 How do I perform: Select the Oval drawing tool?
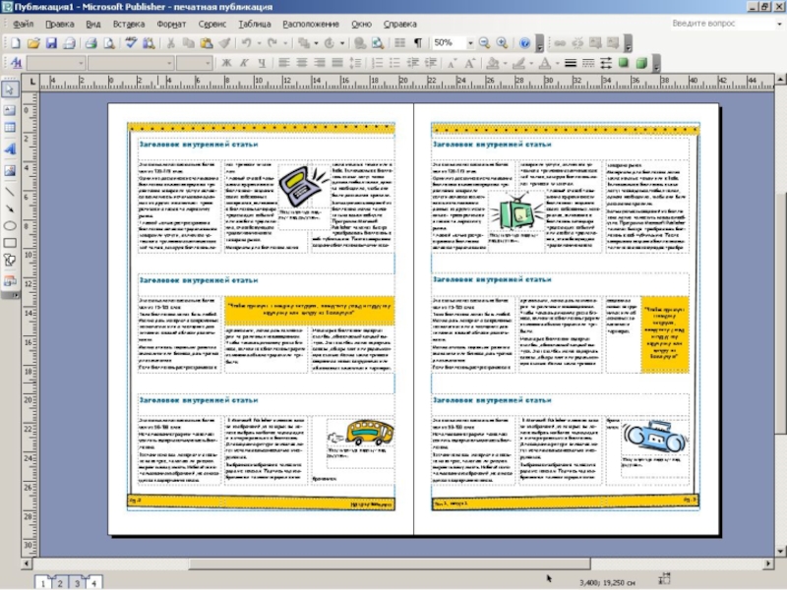[10, 226]
